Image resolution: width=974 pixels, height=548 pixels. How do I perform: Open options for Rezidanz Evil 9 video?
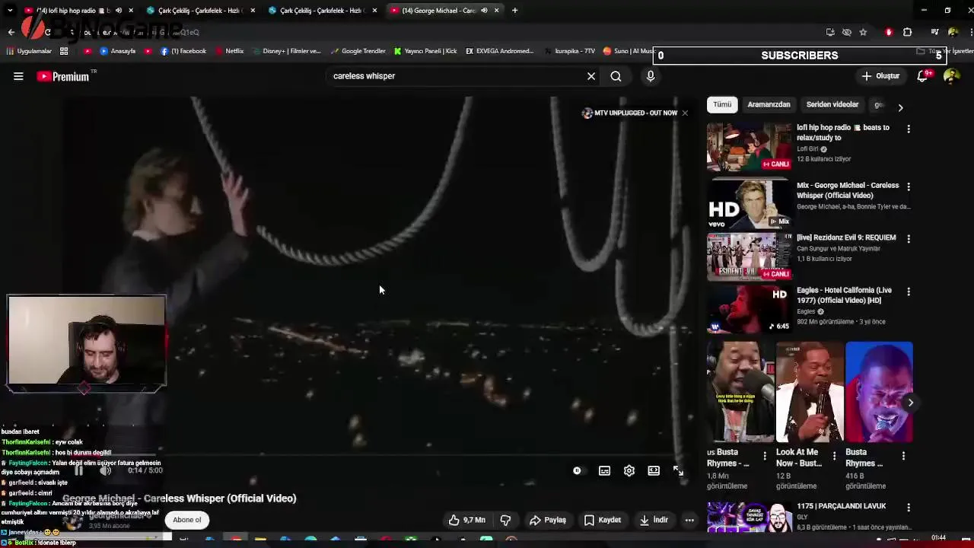pos(909,238)
